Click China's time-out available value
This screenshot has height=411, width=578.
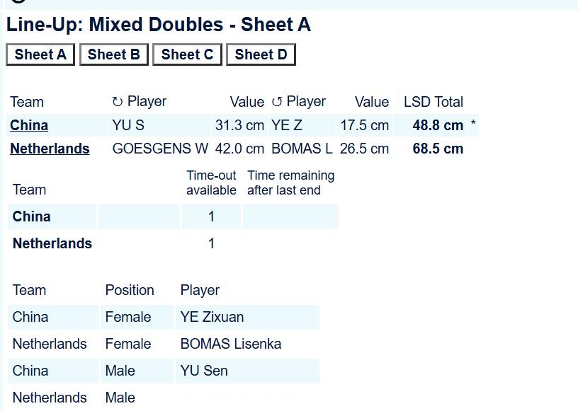pyautogui.click(x=211, y=216)
